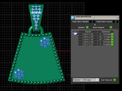Click the count cell showing 12
The image size is (122, 91).
[100, 37]
